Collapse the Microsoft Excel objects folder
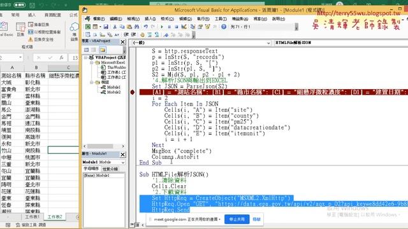408x229 pixels. click(92, 62)
